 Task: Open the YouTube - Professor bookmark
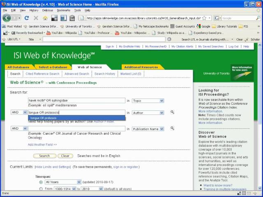96,33
